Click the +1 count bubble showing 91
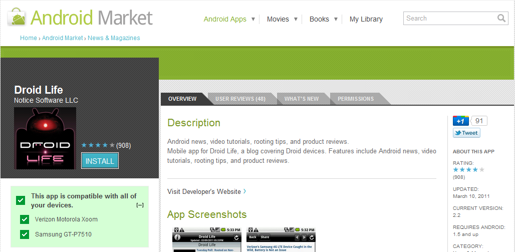The height and width of the screenshot is (252, 515). [x=479, y=121]
